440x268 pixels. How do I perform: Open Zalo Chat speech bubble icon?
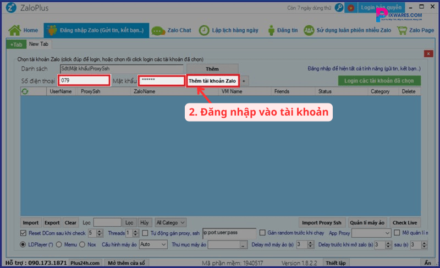point(158,30)
